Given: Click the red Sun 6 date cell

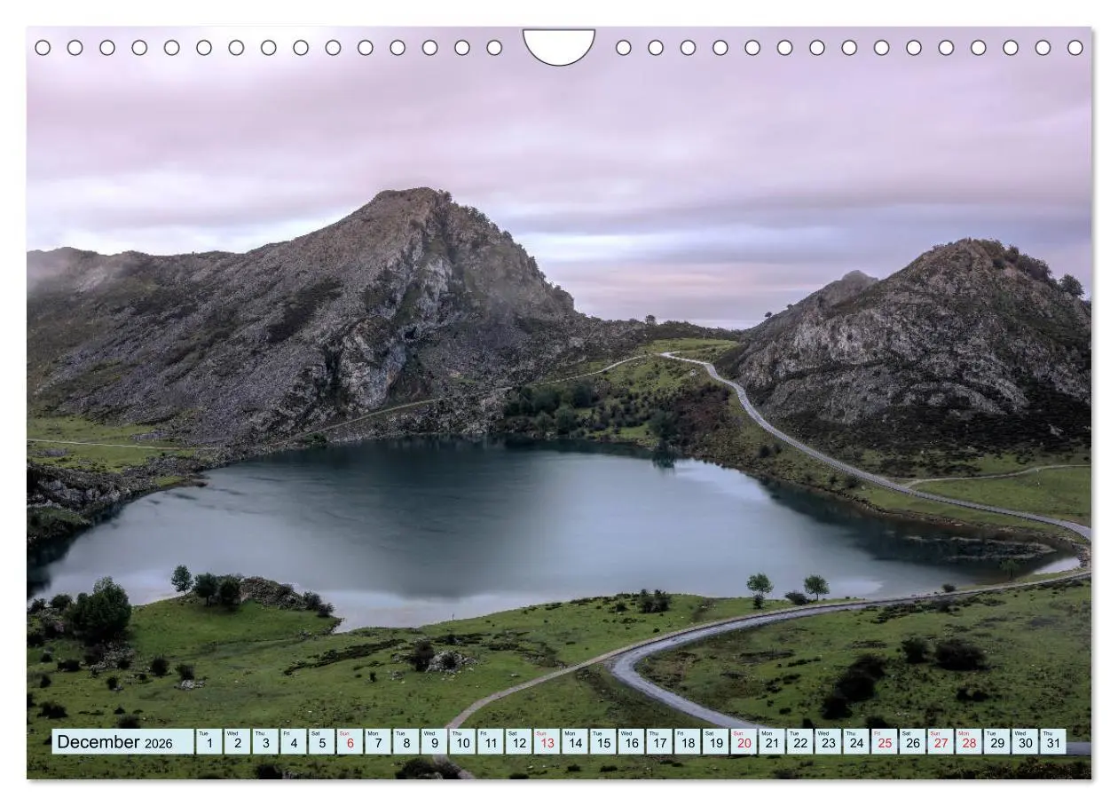Looking at the screenshot, I should (350, 742).
